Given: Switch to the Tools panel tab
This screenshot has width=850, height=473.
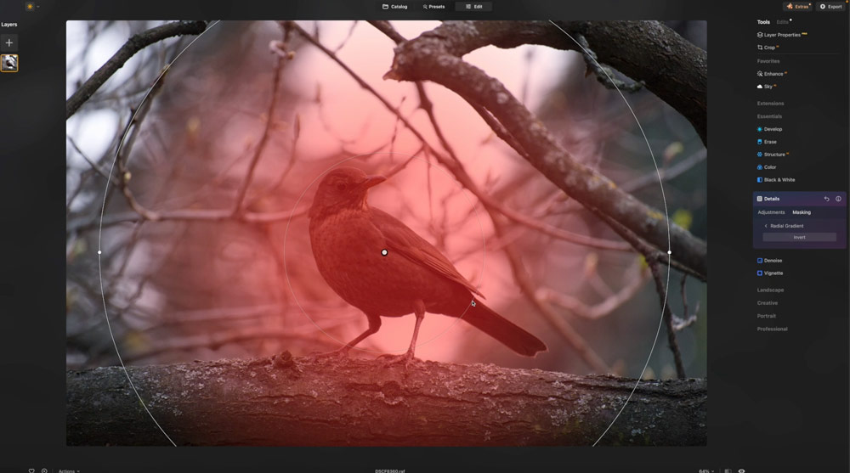Looking at the screenshot, I should (763, 22).
